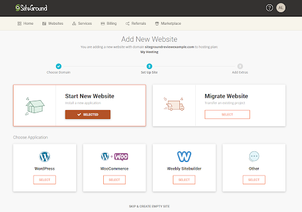Toggle the SELECTED button for Start New Website

coord(88,114)
